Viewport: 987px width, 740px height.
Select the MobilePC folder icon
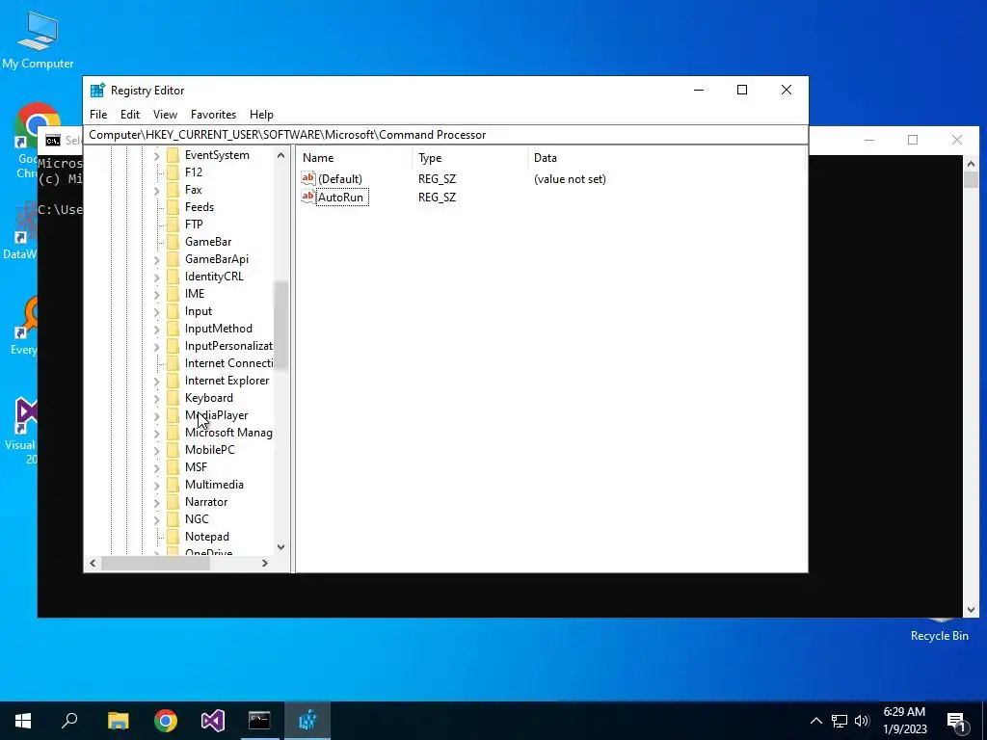(x=173, y=450)
